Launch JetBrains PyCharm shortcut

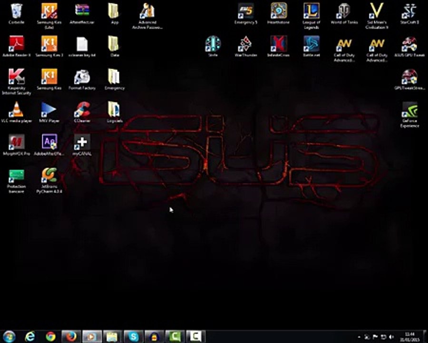point(49,181)
